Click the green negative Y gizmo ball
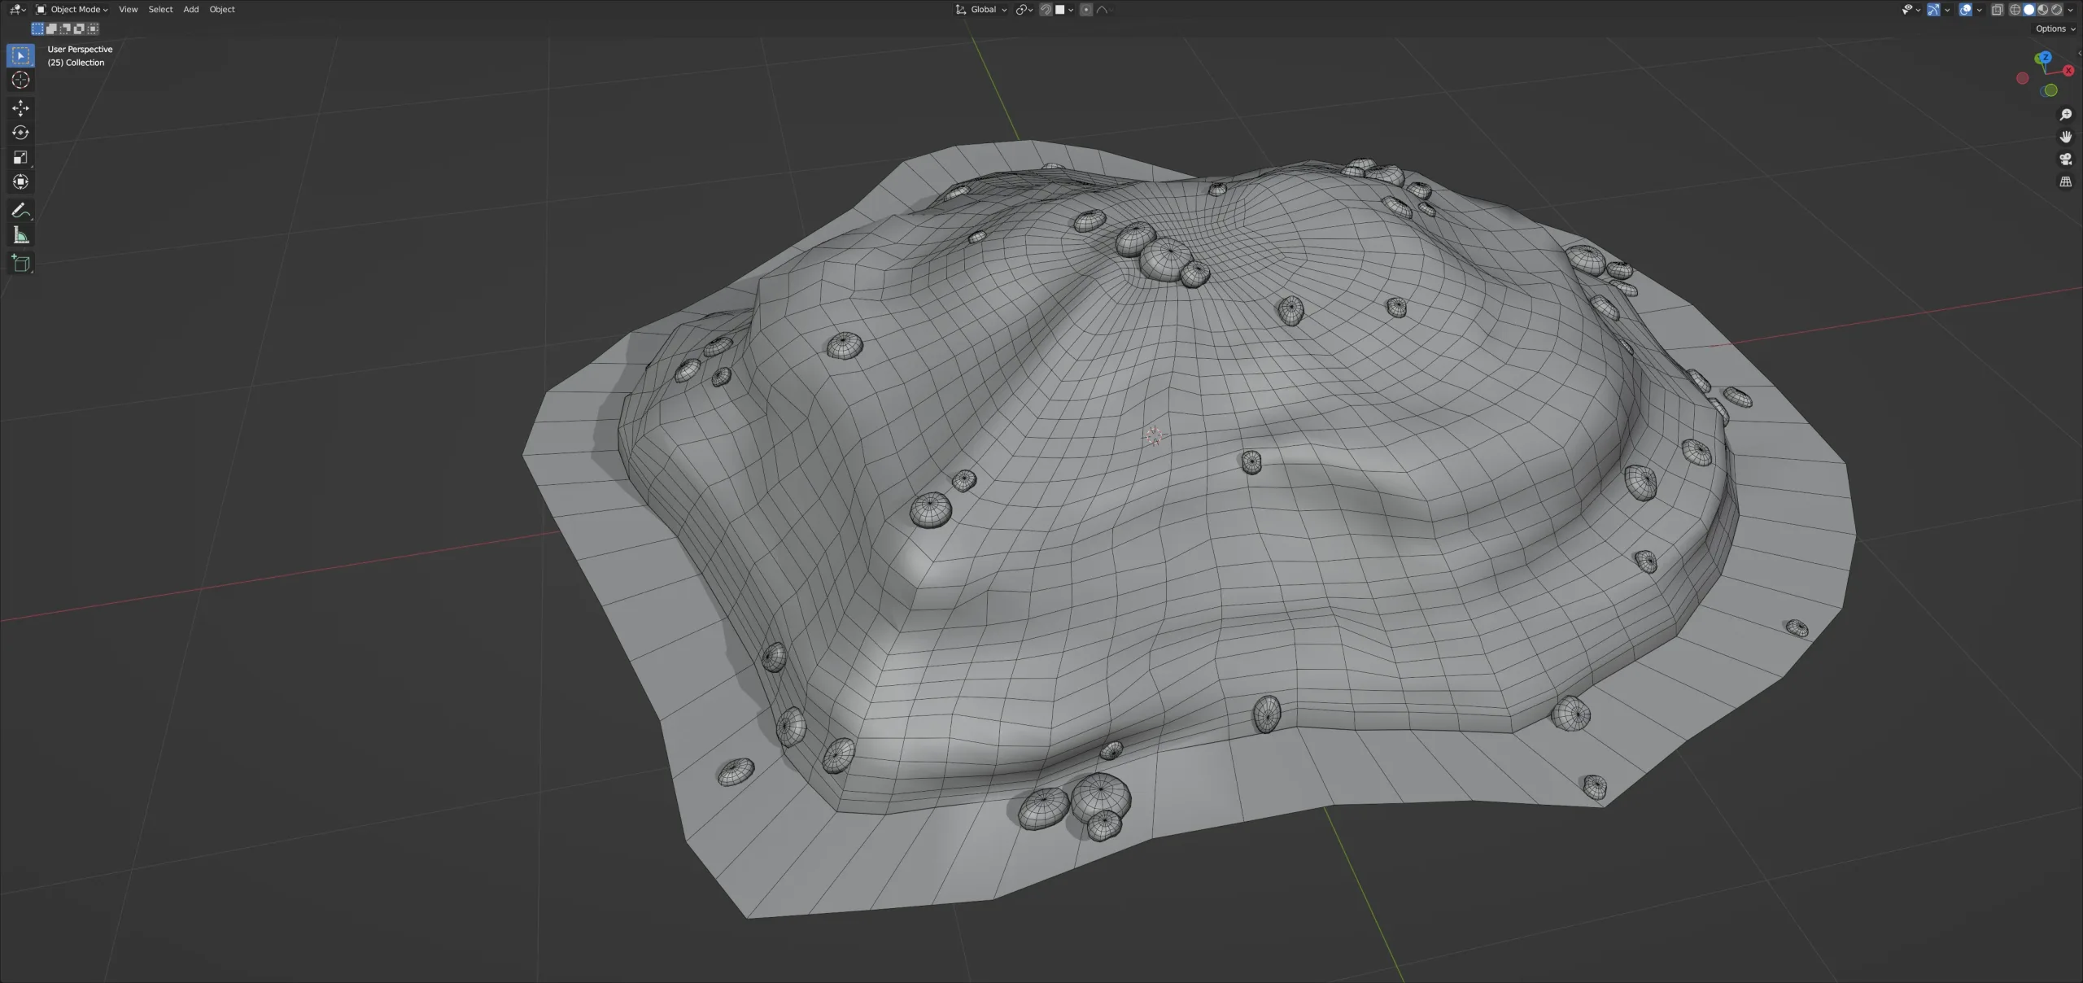Screen dimensions: 2083x983 2051,90
